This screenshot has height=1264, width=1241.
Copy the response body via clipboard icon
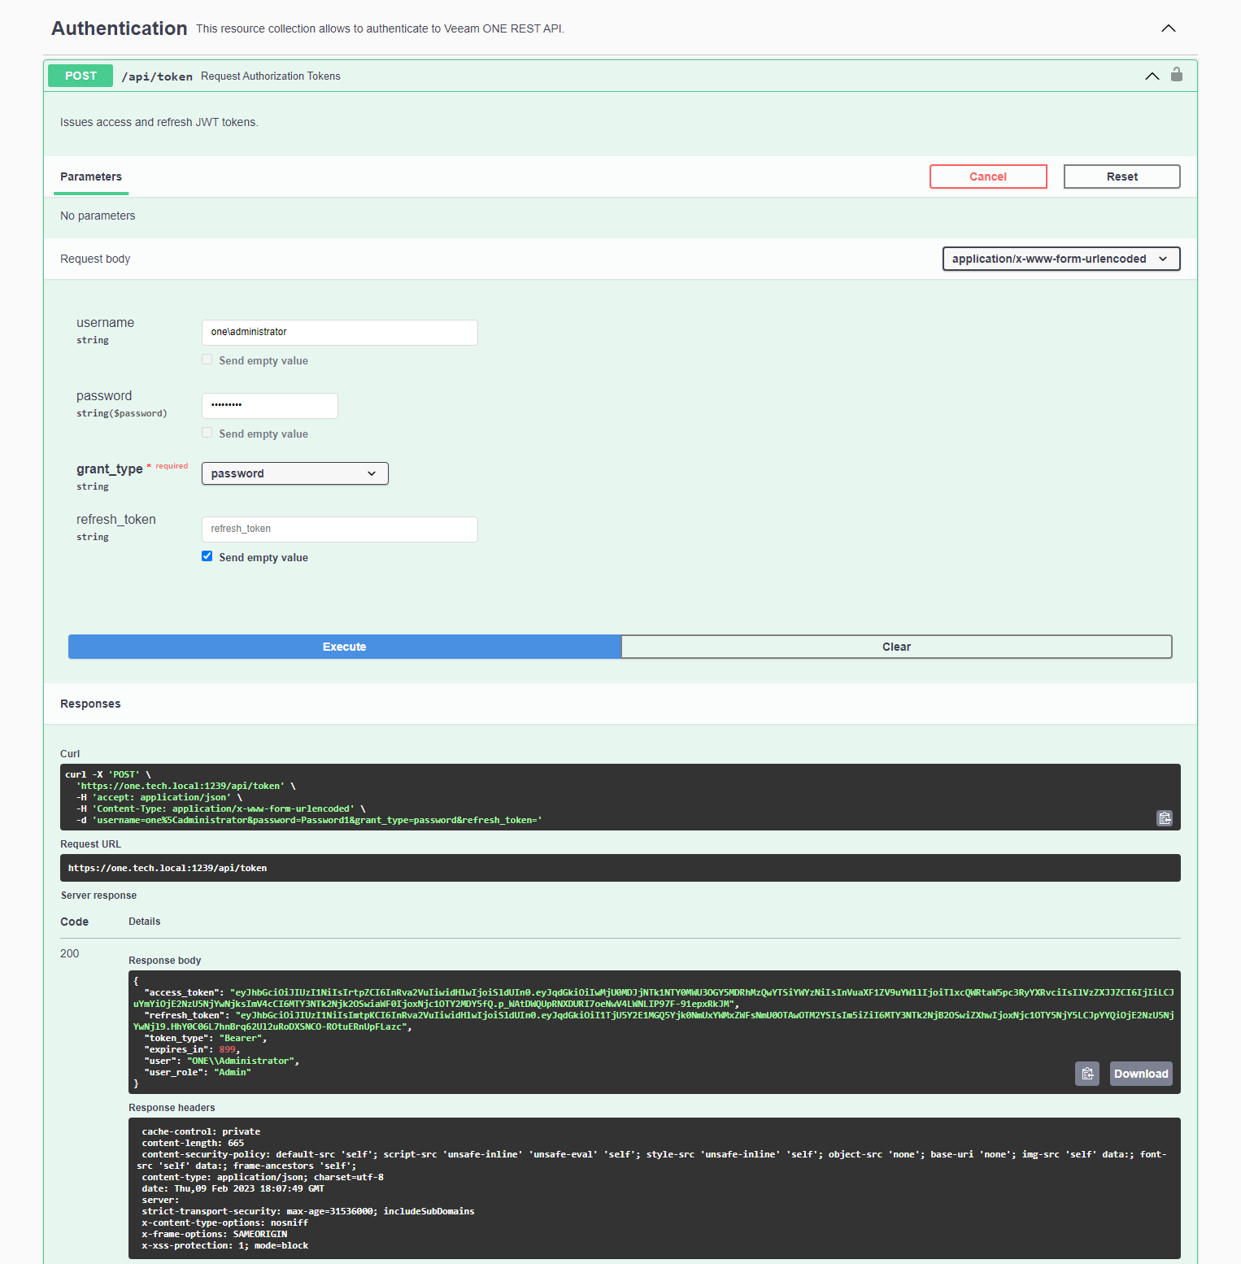pyautogui.click(x=1087, y=1074)
